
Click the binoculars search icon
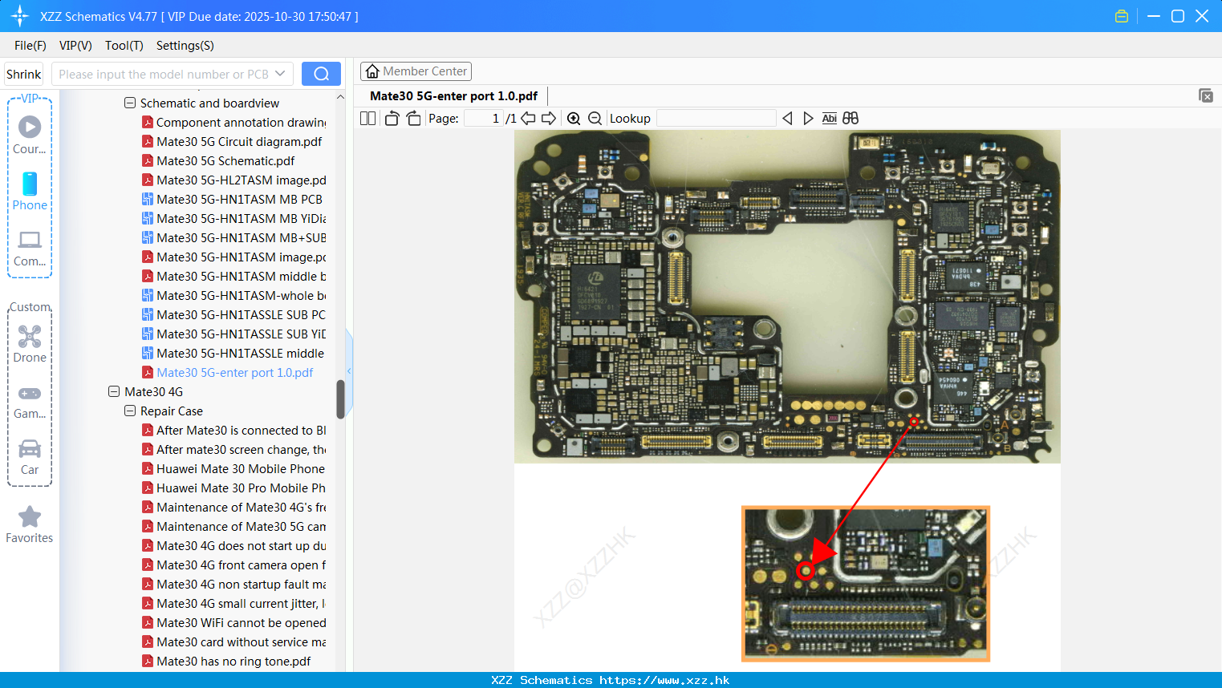851,119
